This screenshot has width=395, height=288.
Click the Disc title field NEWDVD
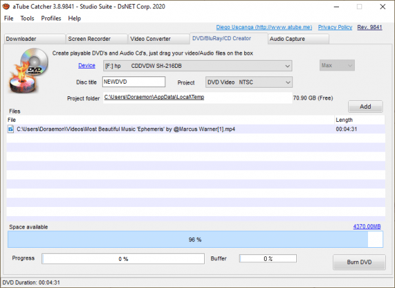(134, 82)
